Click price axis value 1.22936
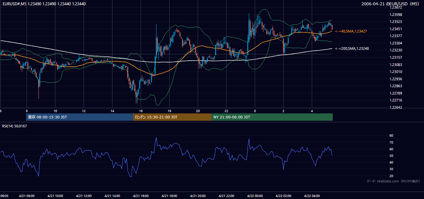 (395, 79)
